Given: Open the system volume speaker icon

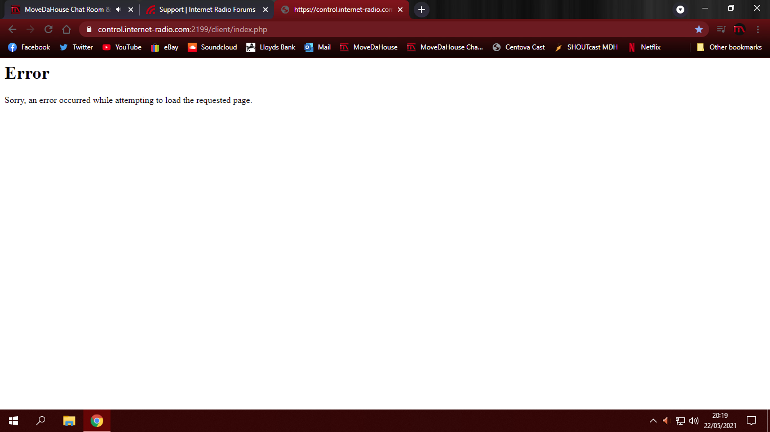Looking at the screenshot, I should point(694,421).
